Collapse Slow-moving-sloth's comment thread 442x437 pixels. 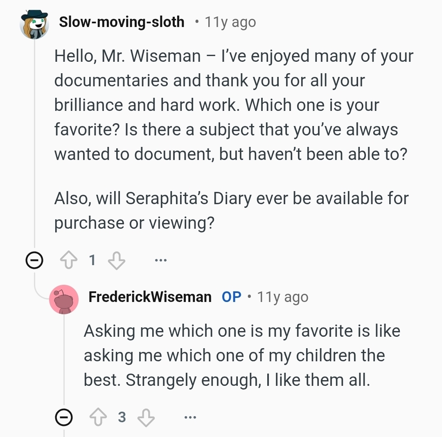coord(34,260)
